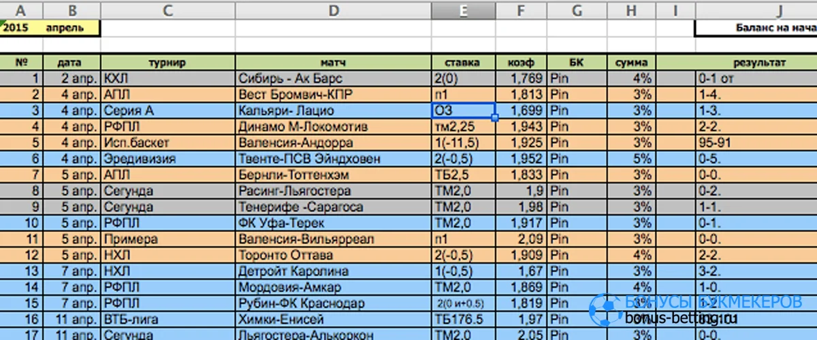Select the '2015 апрель' title cell
The height and width of the screenshot is (340, 817).
coord(50,29)
